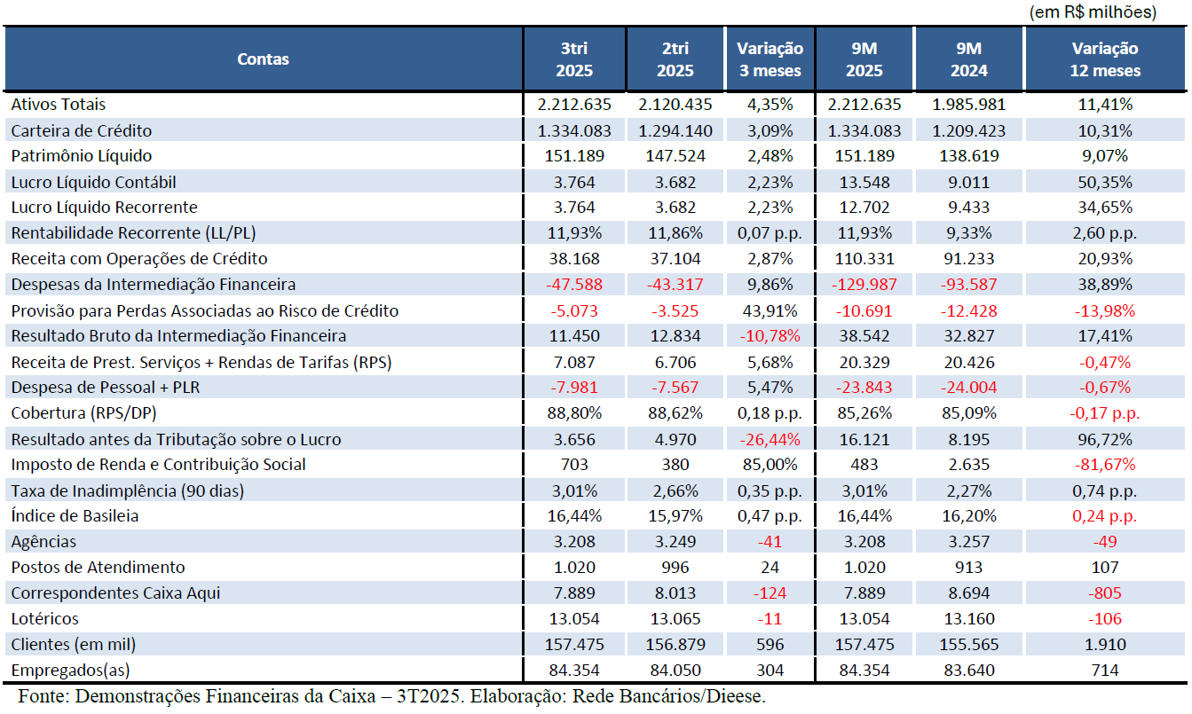Select the 83.640 employees value

[x=968, y=671]
